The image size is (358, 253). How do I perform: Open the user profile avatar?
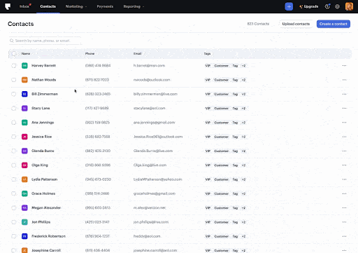pyautogui.click(x=349, y=6)
